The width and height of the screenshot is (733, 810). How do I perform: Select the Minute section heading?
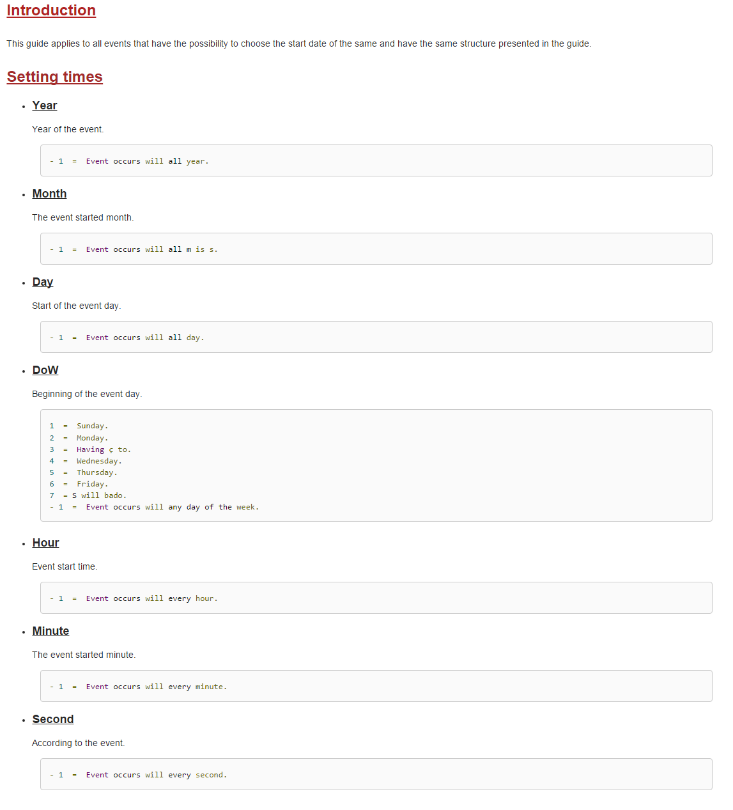(x=50, y=631)
